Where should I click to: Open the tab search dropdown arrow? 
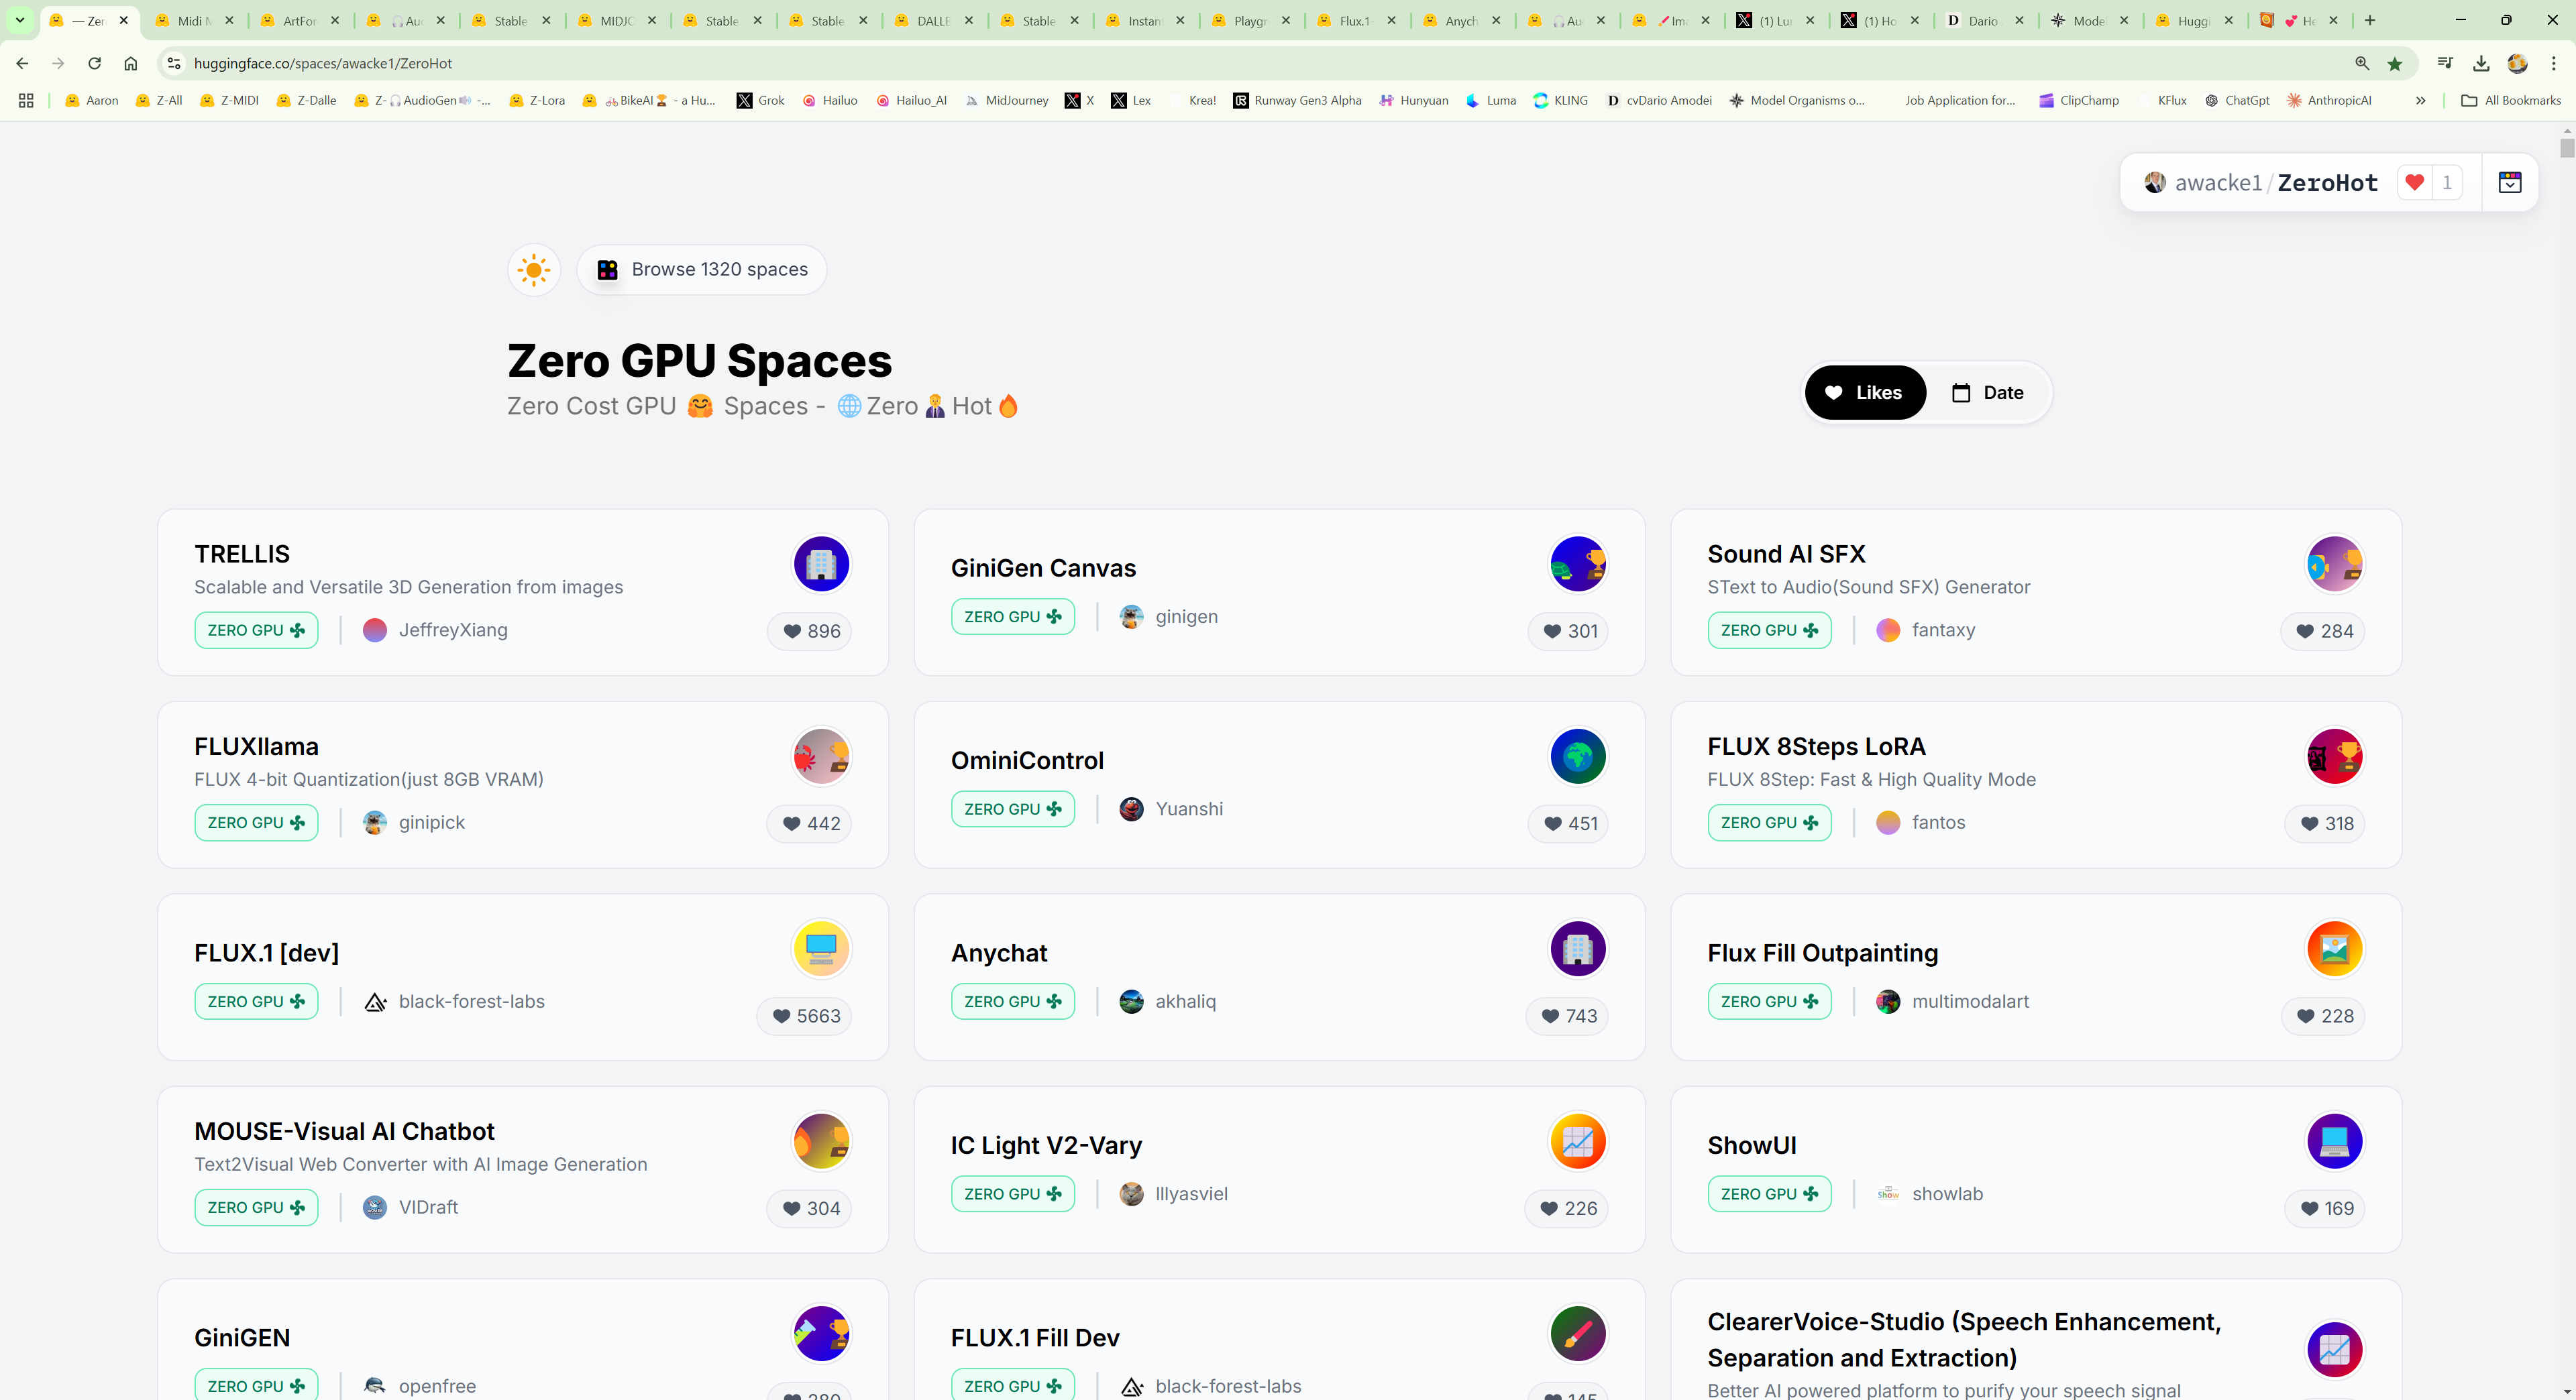(x=20, y=20)
